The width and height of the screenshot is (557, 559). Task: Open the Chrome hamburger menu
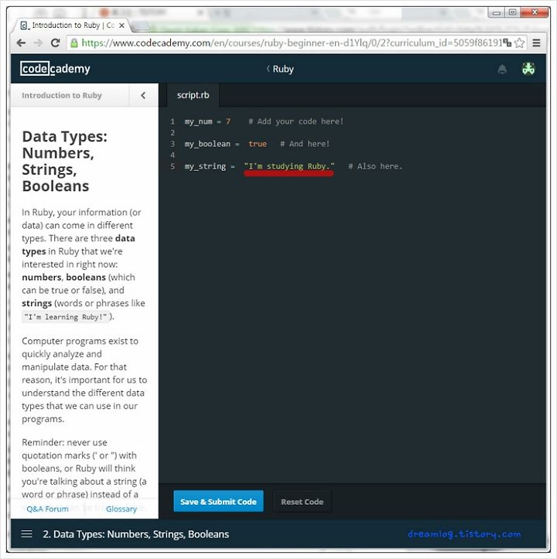click(x=536, y=43)
